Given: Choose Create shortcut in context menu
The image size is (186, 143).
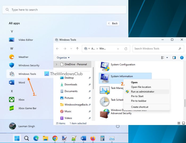Looking at the screenshot, I should 139,107.
